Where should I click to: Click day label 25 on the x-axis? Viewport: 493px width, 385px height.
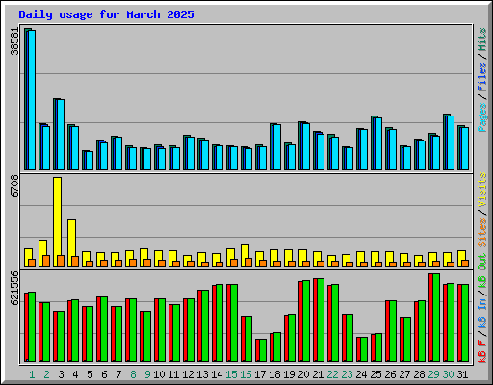pos(376,374)
